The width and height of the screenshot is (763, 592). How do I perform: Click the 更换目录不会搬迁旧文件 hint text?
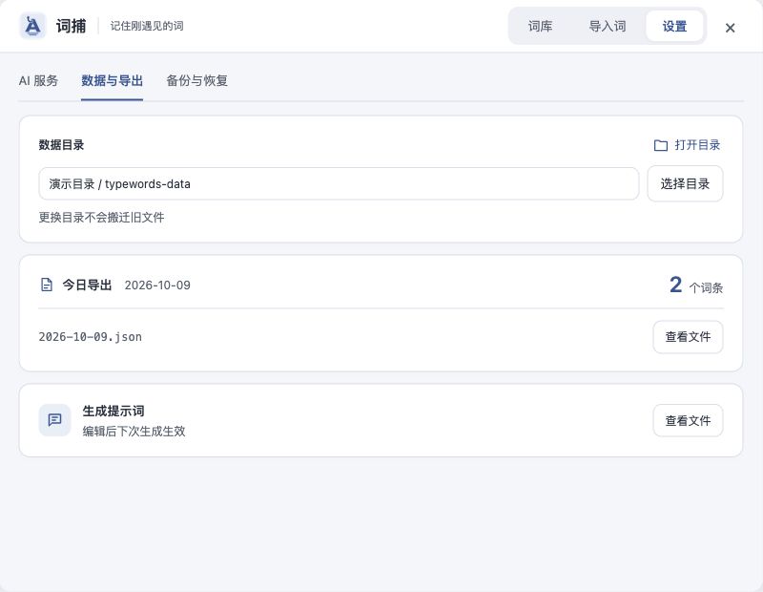(102, 218)
